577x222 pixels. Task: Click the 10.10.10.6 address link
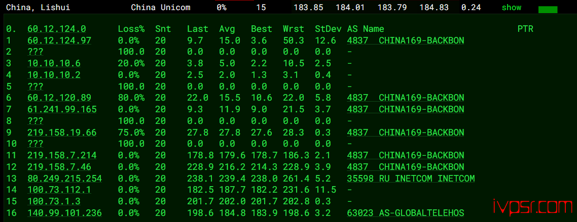[x=54, y=63]
